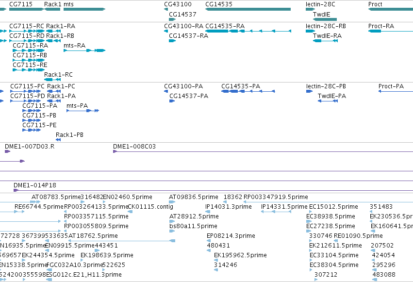The width and height of the screenshot is (413, 282).
Task: Select transcript CG7115-RA
Action: pos(30,46)
